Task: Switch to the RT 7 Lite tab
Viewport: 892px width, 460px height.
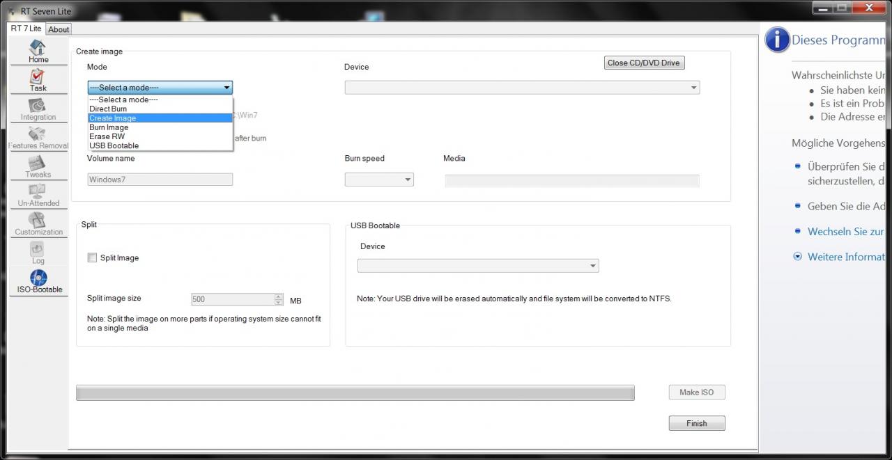Action: [26, 29]
